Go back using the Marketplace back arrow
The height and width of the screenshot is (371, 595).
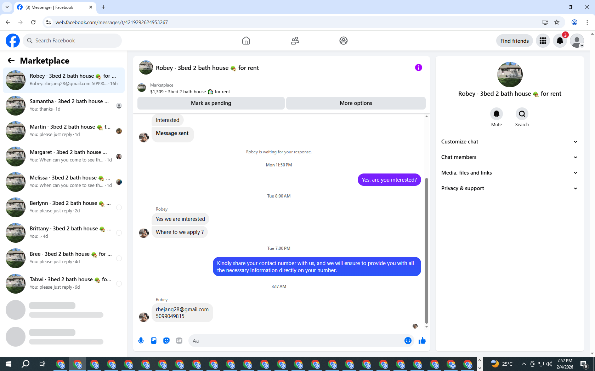(11, 60)
